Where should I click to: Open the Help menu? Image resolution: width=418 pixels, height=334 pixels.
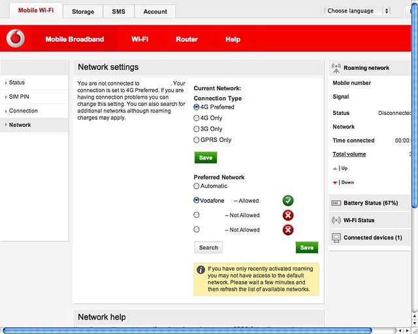point(233,39)
